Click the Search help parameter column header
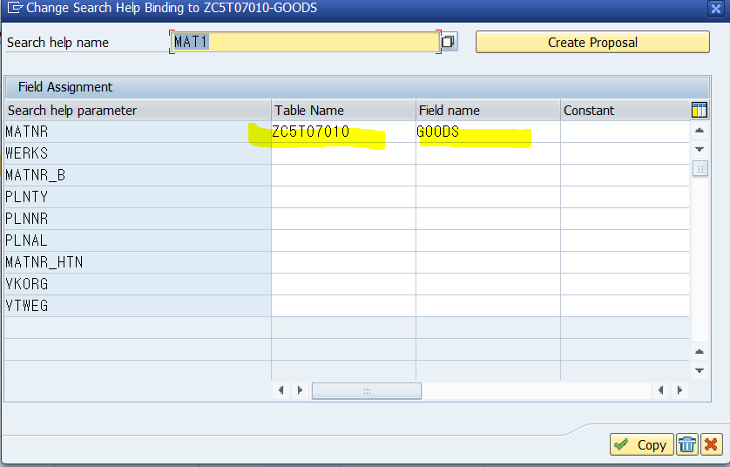 [x=138, y=111]
